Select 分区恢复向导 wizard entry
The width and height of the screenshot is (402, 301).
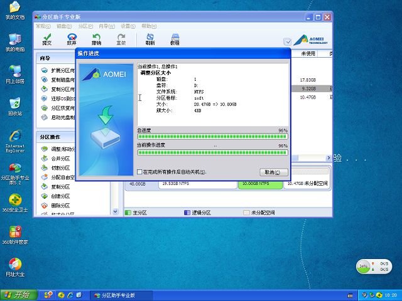pos(58,108)
